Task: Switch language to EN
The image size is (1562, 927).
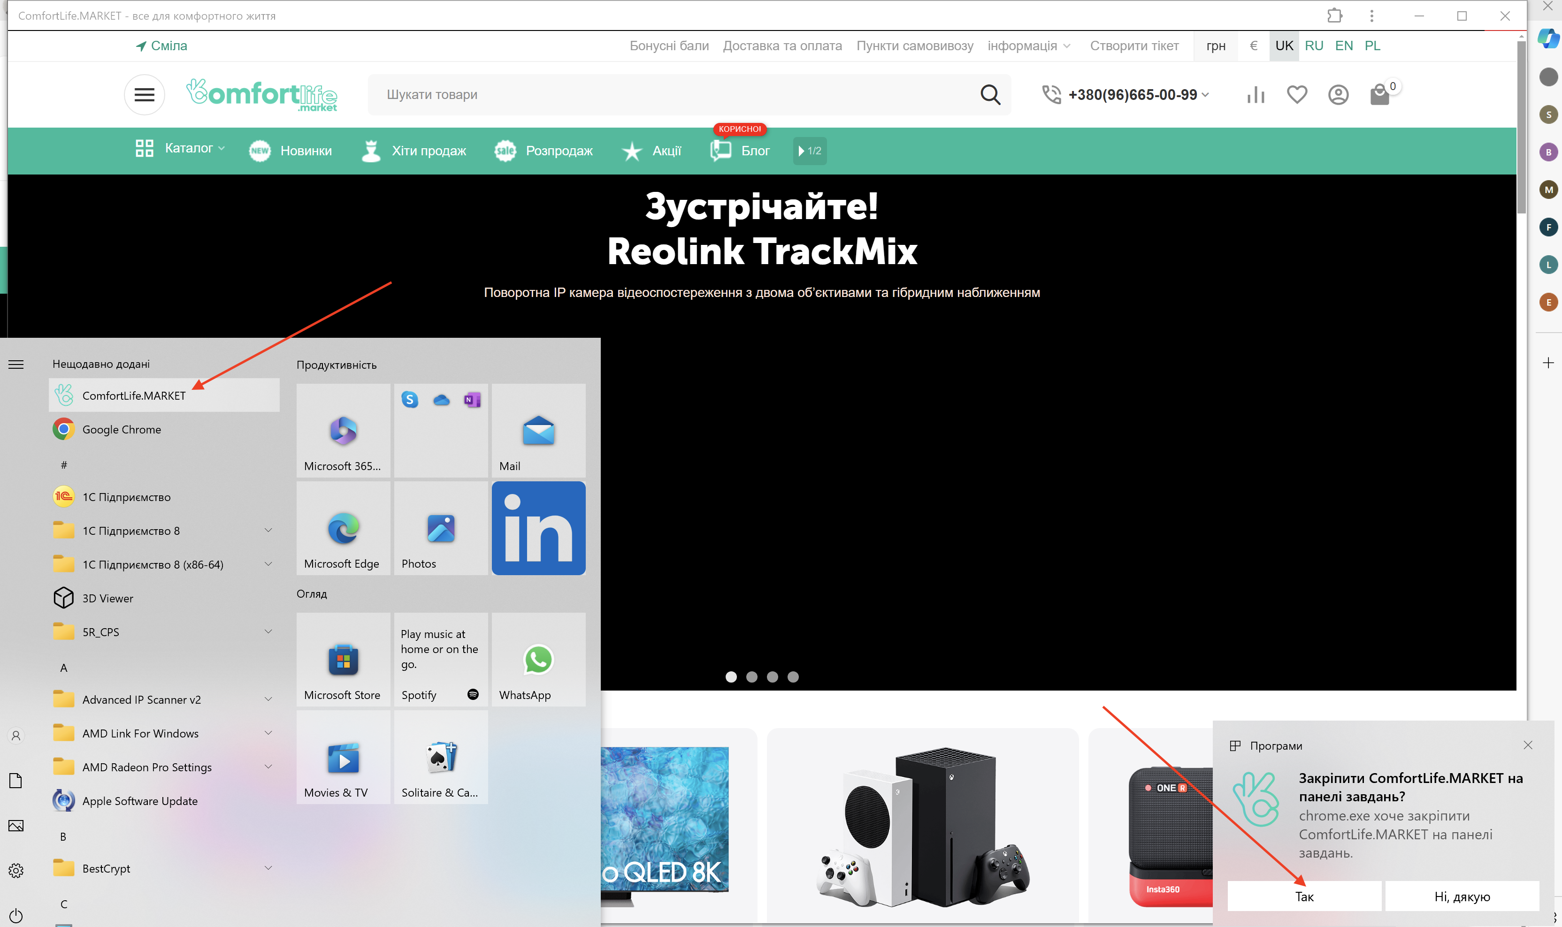Action: (1344, 46)
